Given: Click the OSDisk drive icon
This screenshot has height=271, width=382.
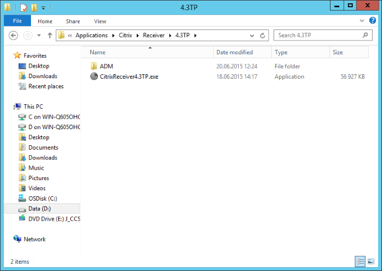Looking at the screenshot, I should (22, 198).
